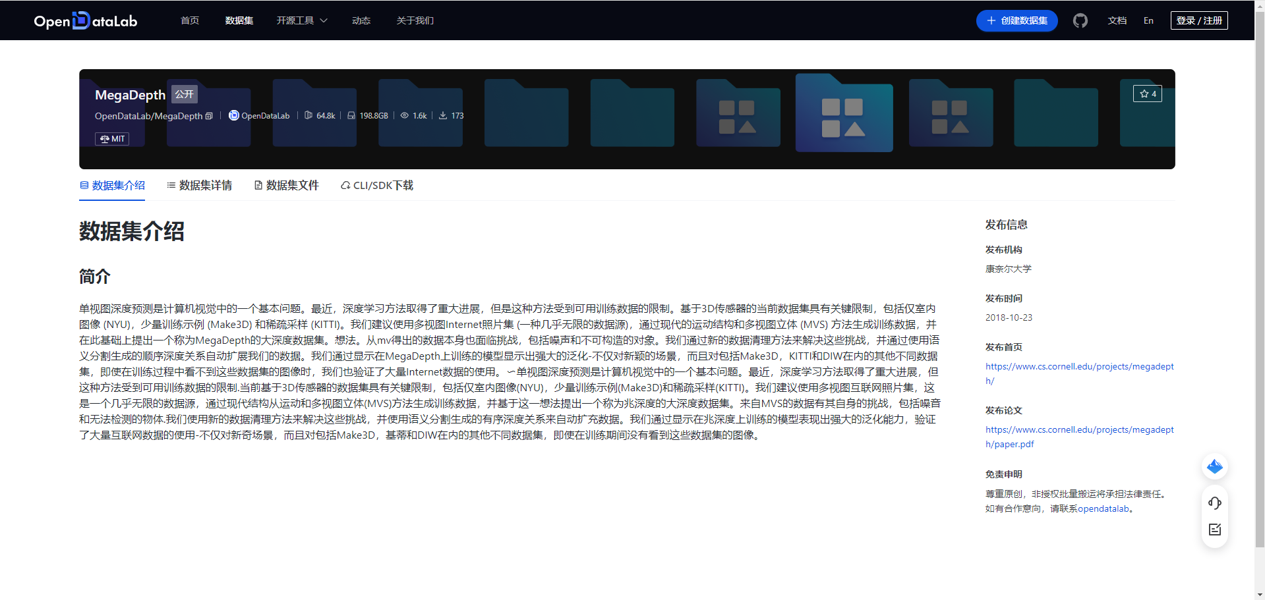Click the storage size icon beside 198.8GB
The height and width of the screenshot is (600, 1265).
pos(351,115)
